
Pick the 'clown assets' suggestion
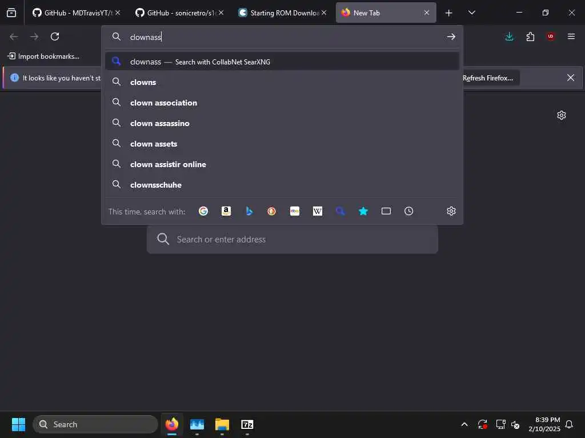click(x=282, y=143)
